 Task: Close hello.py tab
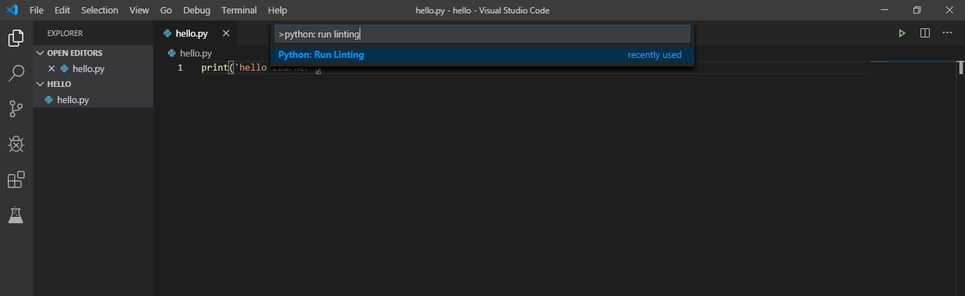226,33
